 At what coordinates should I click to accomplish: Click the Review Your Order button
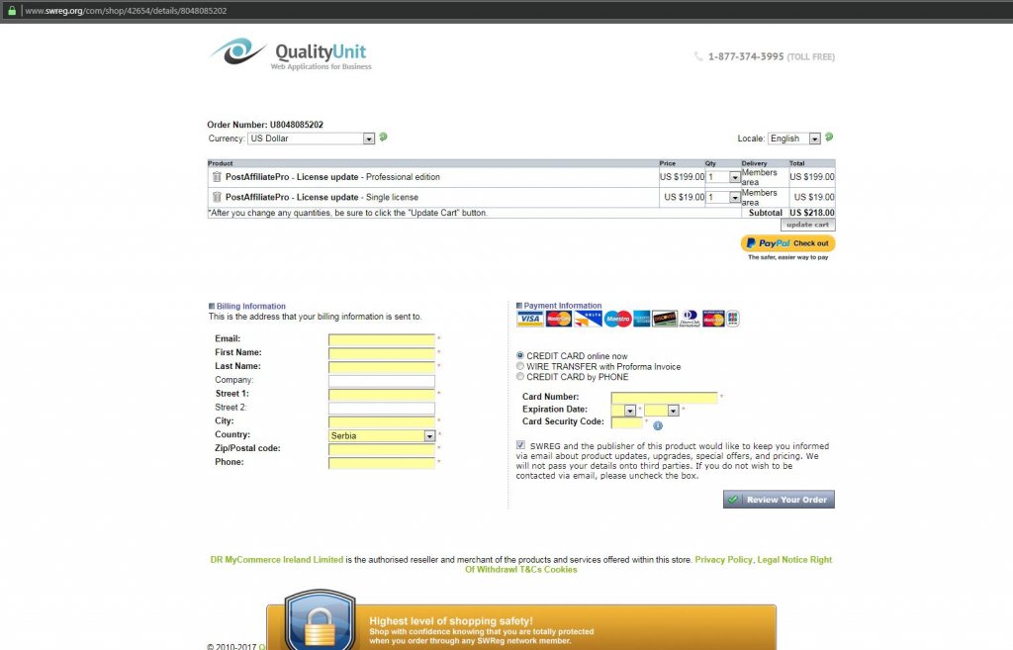coord(779,500)
